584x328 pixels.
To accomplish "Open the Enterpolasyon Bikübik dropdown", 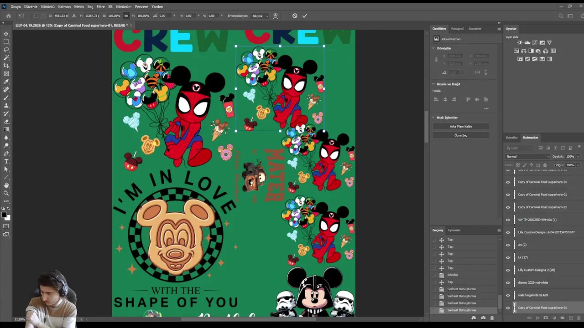I will [x=260, y=16].
